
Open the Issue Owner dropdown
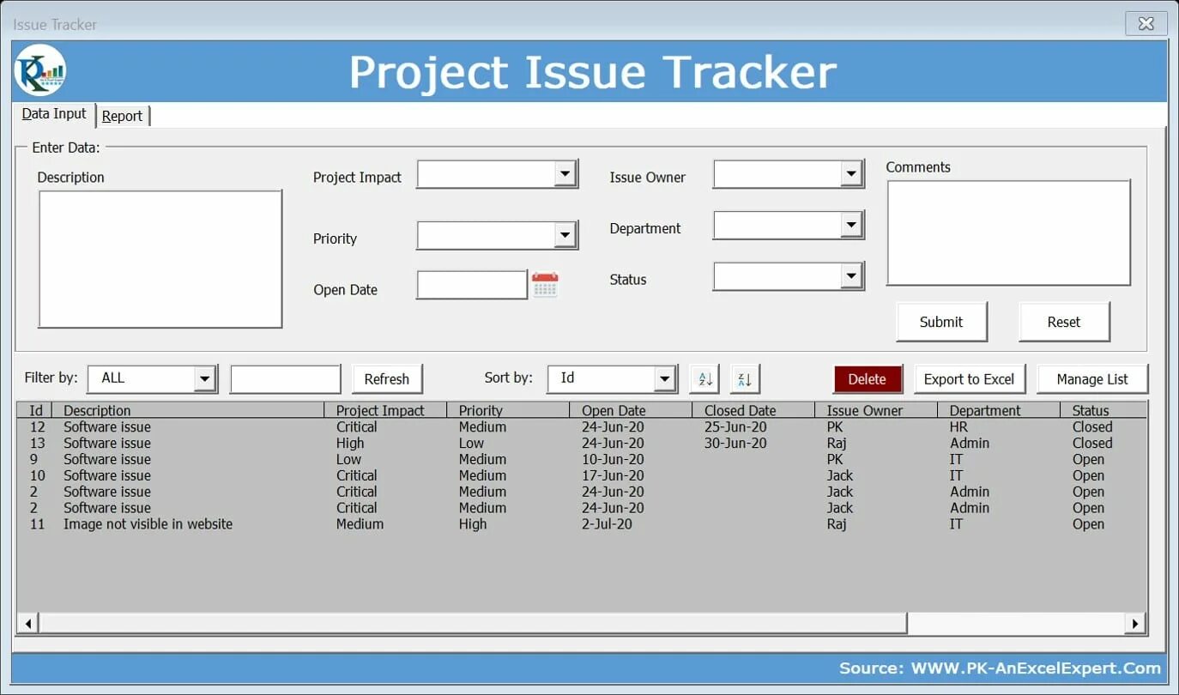coord(851,174)
